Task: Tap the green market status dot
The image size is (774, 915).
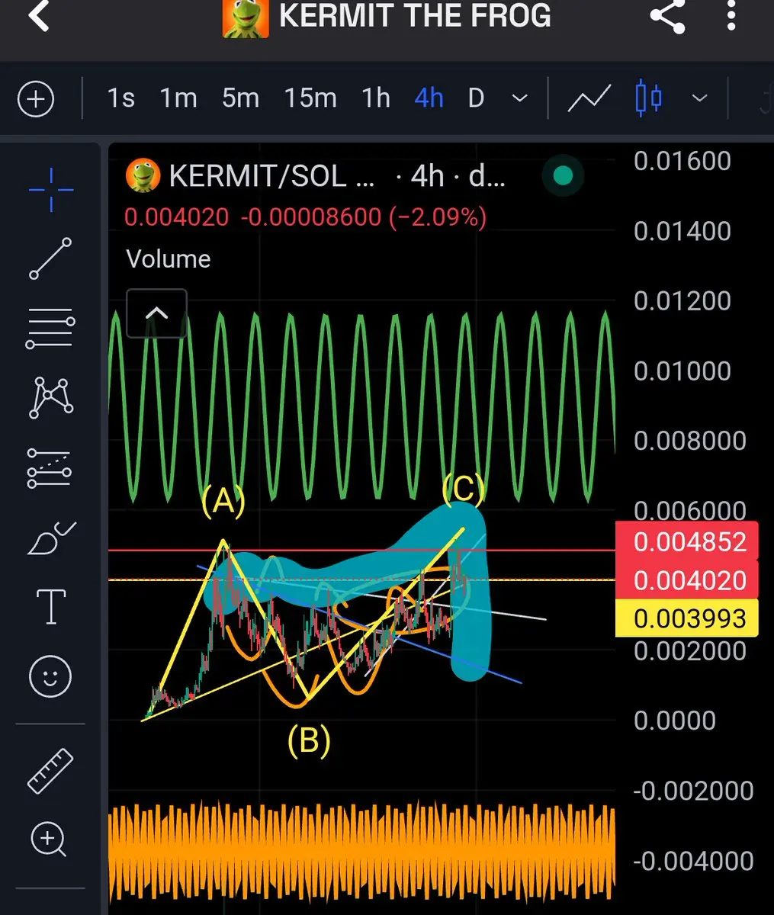Action: [x=563, y=176]
